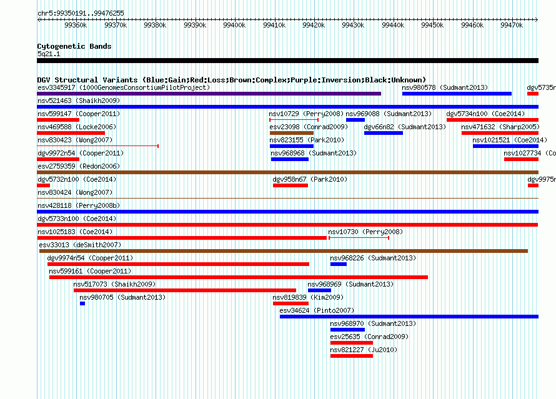
Task: Click the 99470k ruler tick label
Action: tap(512, 25)
